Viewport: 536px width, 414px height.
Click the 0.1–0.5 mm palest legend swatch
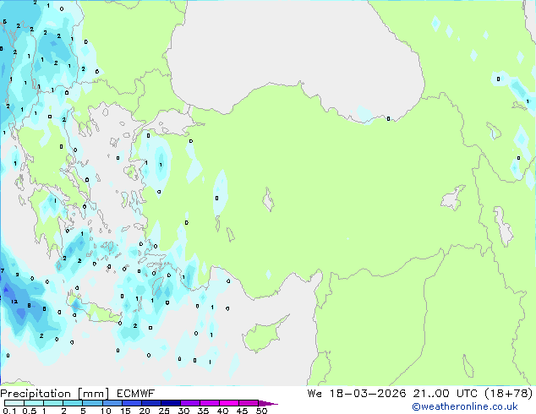coord(14,403)
